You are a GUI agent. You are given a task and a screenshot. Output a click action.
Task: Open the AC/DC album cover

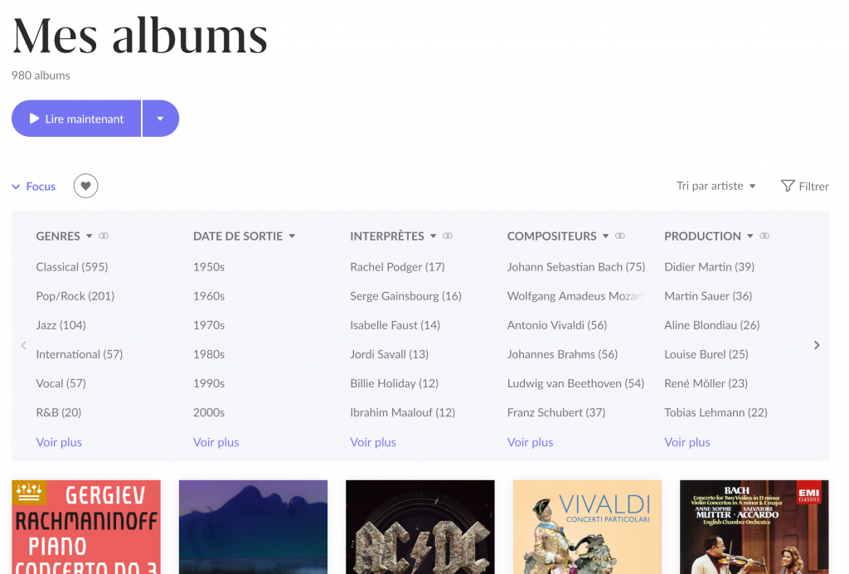420,528
